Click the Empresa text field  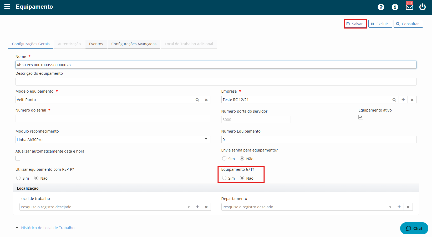(x=306, y=100)
